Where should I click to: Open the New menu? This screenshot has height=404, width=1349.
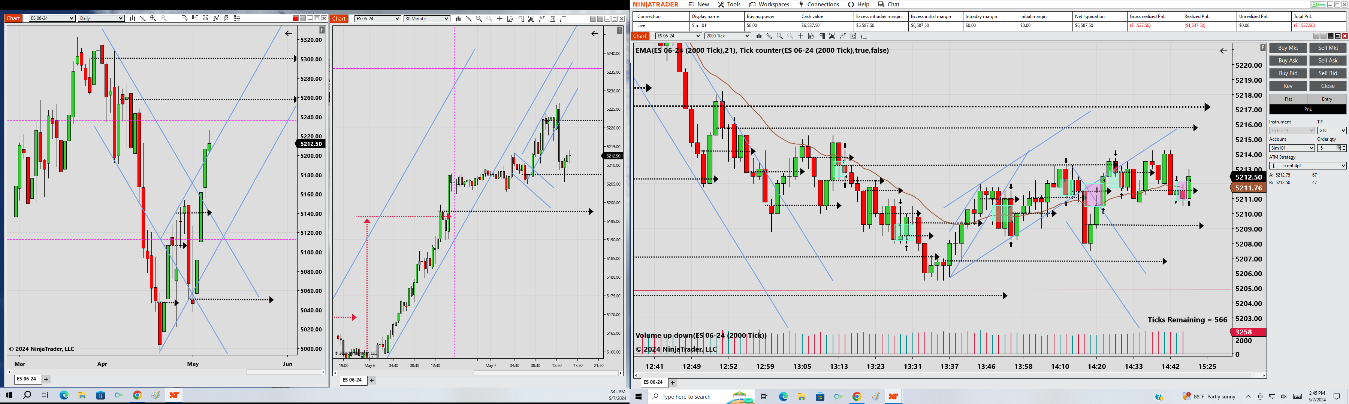tap(698, 4)
